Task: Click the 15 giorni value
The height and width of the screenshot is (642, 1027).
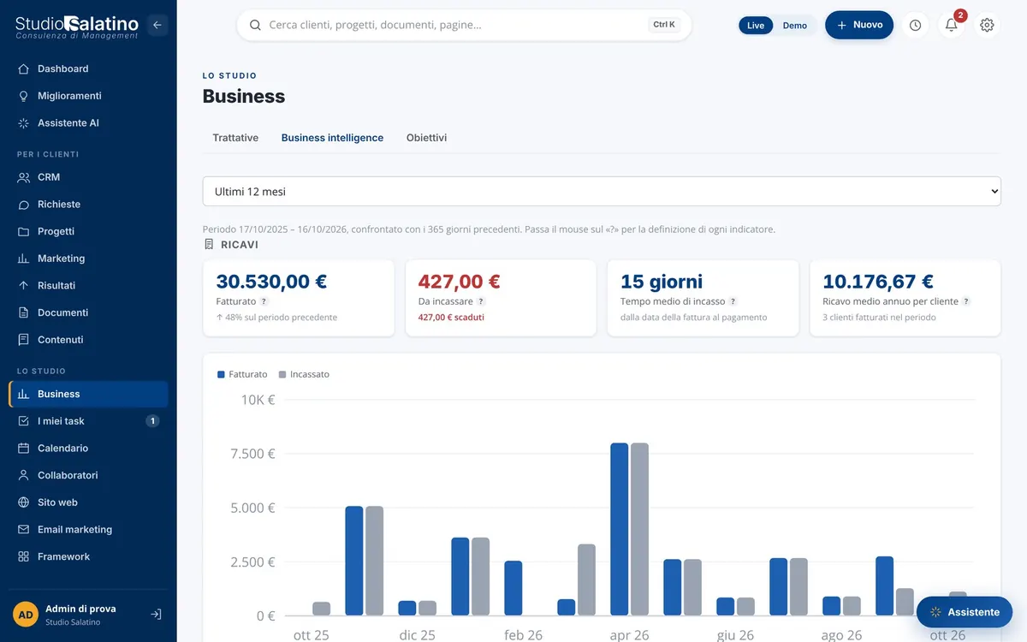Action: [x=662, y=282]
